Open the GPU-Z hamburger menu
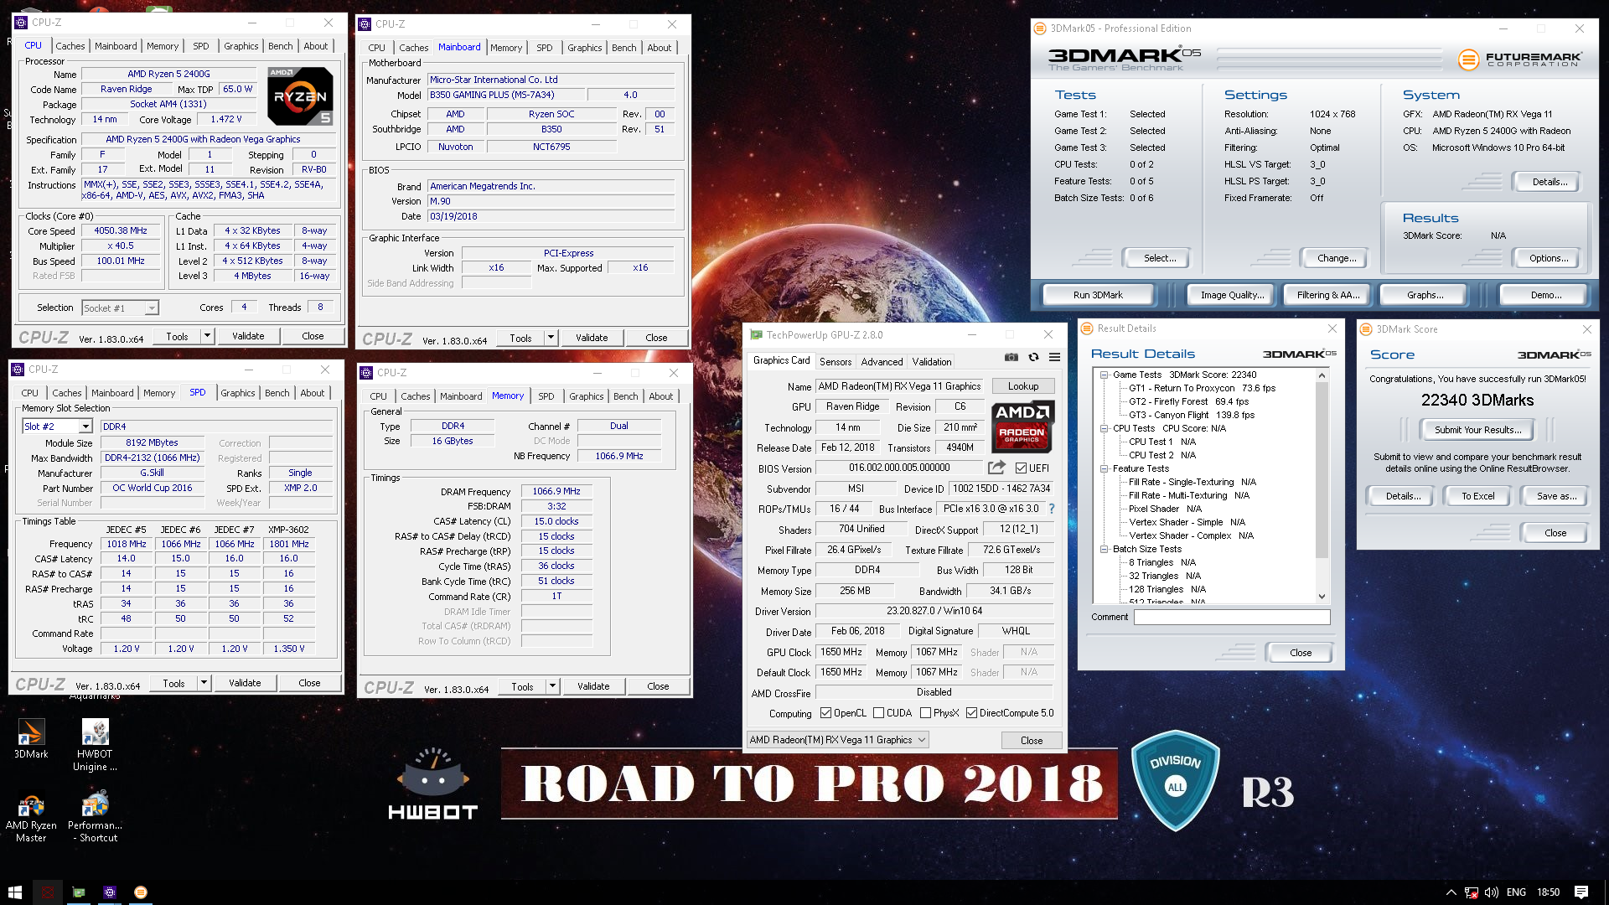The image size is (1609, 905). pos(1054,357)
